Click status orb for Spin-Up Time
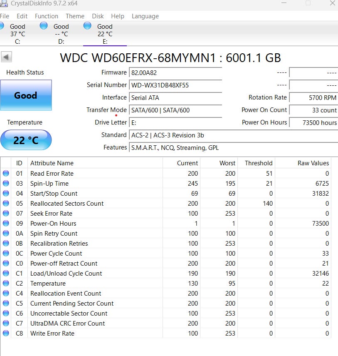 pos(6,184)
